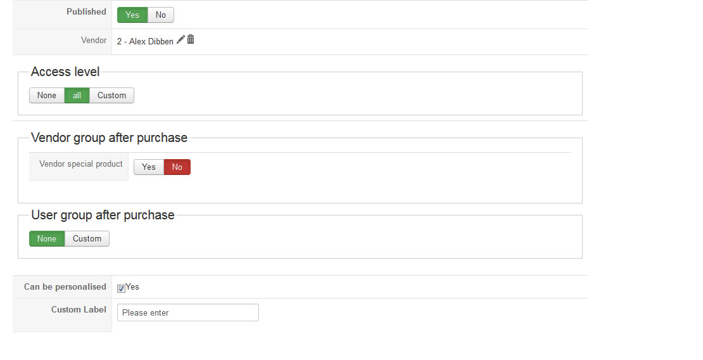Choose Custom under User group after purchase
703x360 pixels.
tap(87, 238)
